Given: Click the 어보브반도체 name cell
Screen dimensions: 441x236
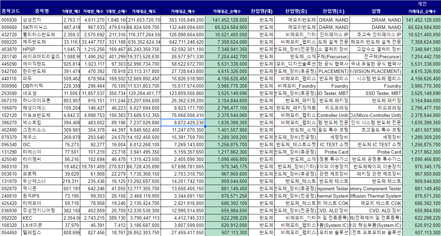Looking at the screenshot, I should coord(42,115).
